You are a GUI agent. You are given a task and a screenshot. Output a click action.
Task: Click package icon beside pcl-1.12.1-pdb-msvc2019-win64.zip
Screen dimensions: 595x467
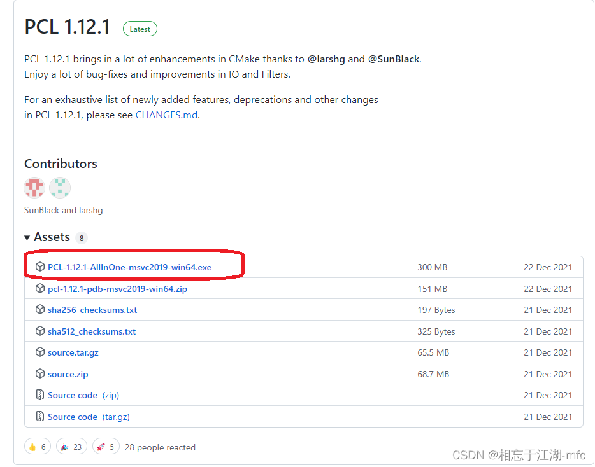coord(40,288)
